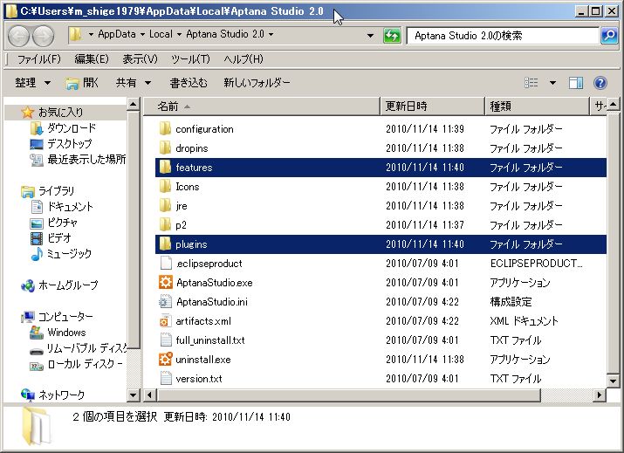Click the features folder icon
The width and height of the screenshot is (624, 453).
(x=165, y=168)
